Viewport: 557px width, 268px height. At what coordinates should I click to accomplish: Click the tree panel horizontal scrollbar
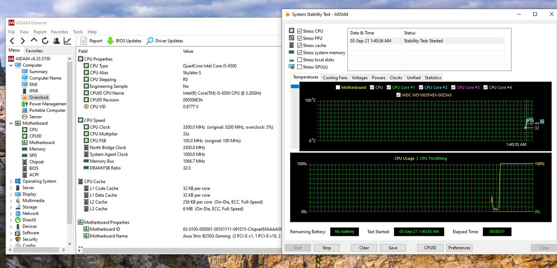[36, 250]
